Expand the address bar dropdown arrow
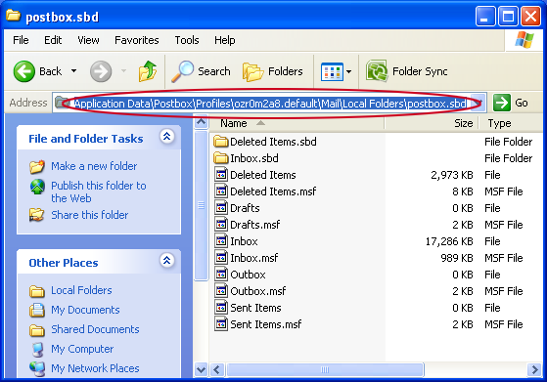The image size is (547, 382). click(479, 103)
